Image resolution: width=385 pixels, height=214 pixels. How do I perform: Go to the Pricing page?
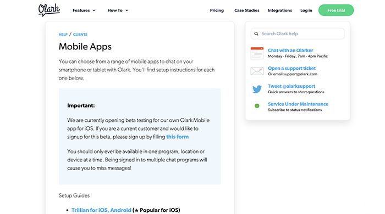click(x=217, y=10)
